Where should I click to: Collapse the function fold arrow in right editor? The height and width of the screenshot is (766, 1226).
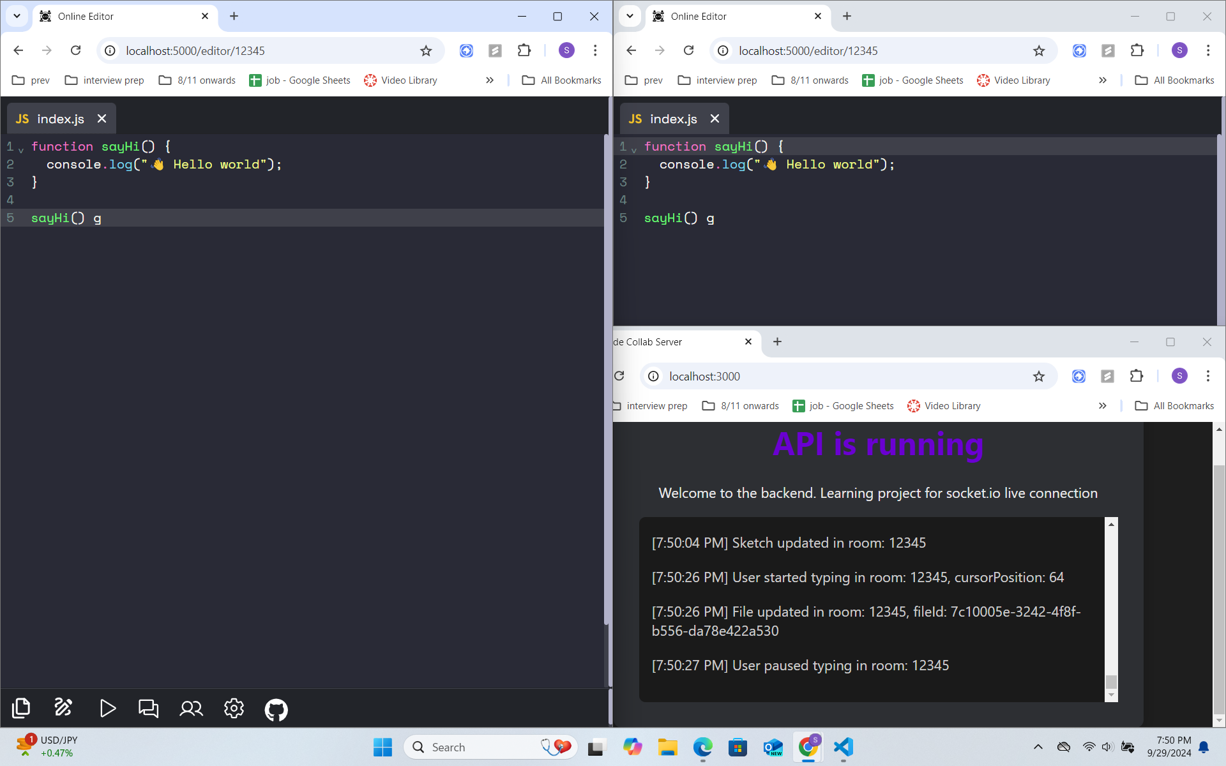(x=634, y=150)
